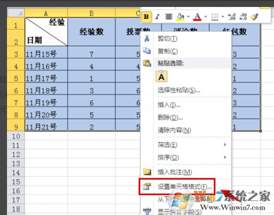Click the increase decimal icon
274x215 pixels.
232,17
